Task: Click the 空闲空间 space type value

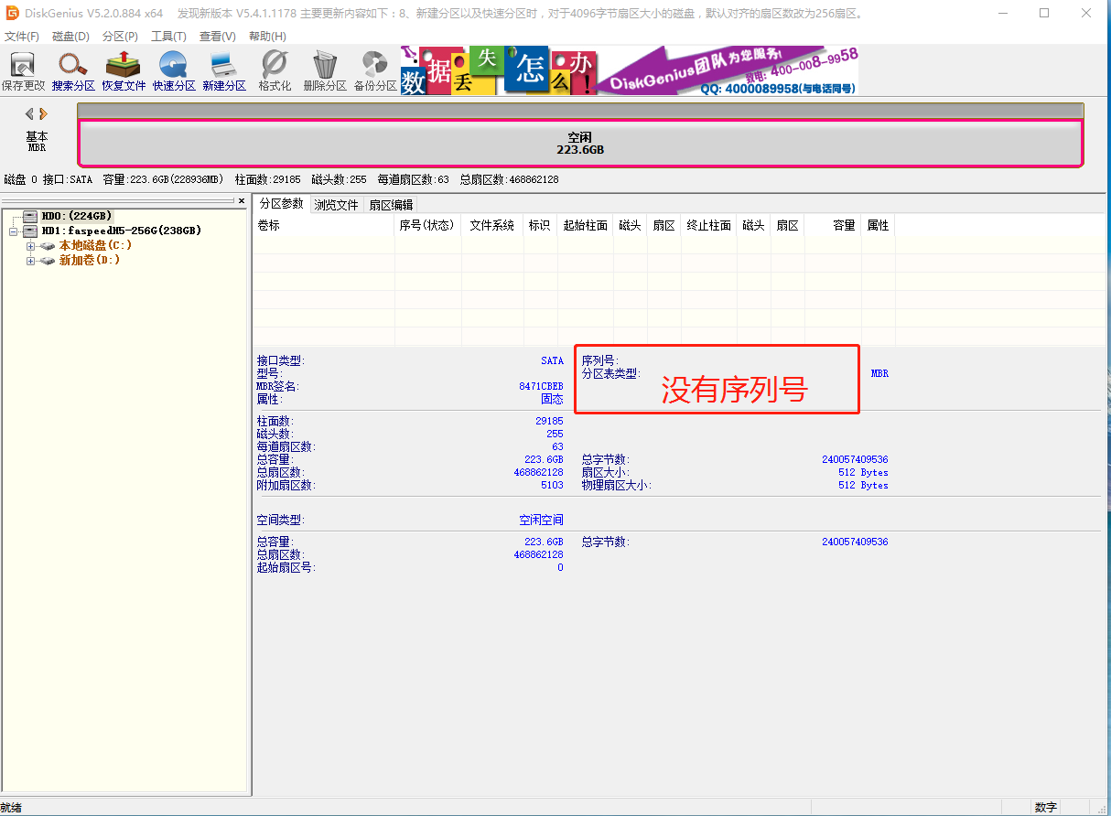Action: pyautogui.click(x=541, y=520)
